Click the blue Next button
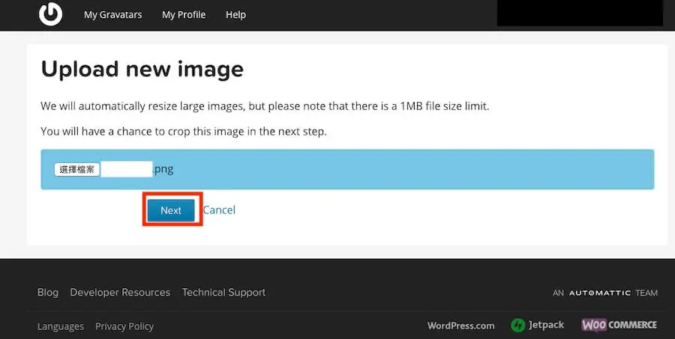This screenshot has height=339, width=675. 171,210
